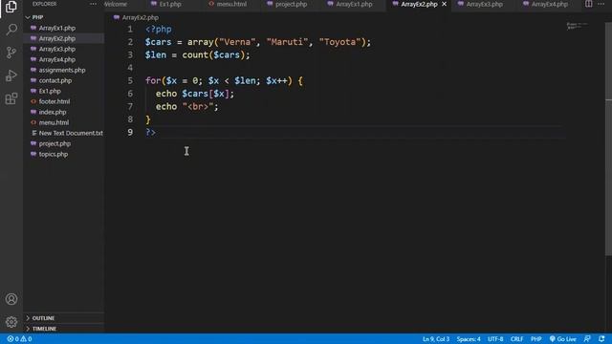
Task: Switch to the ArrayEx3.php tab
Action: pyautogui.click(x=484, y=4)
